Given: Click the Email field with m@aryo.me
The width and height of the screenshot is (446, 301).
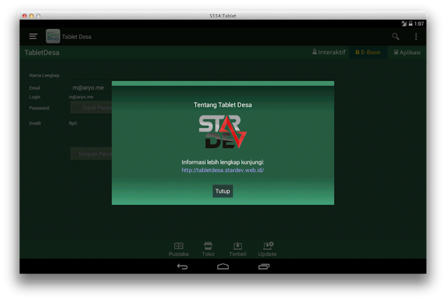Looking at the screenshot, I should 91,88.
